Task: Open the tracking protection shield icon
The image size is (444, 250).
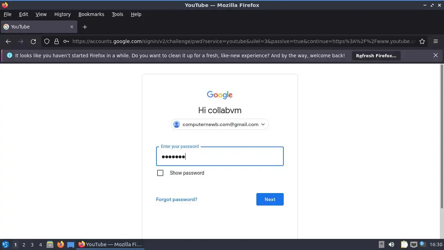Action: tap(47, 41)
